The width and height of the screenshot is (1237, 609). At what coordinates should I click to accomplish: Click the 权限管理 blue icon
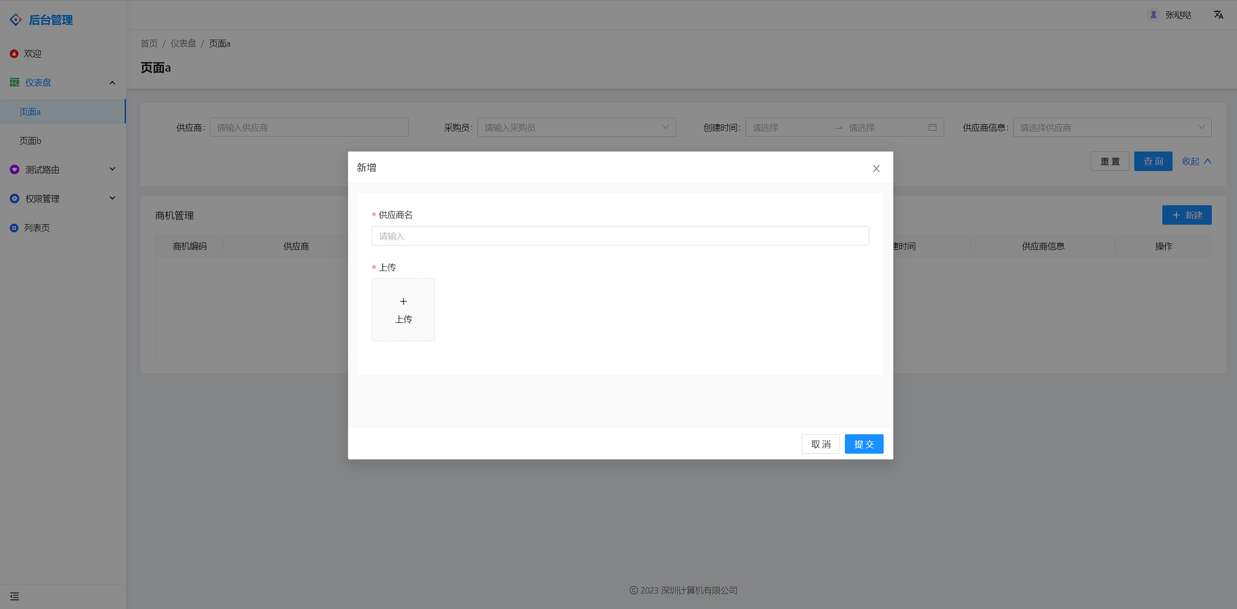(x=15, y=198)
